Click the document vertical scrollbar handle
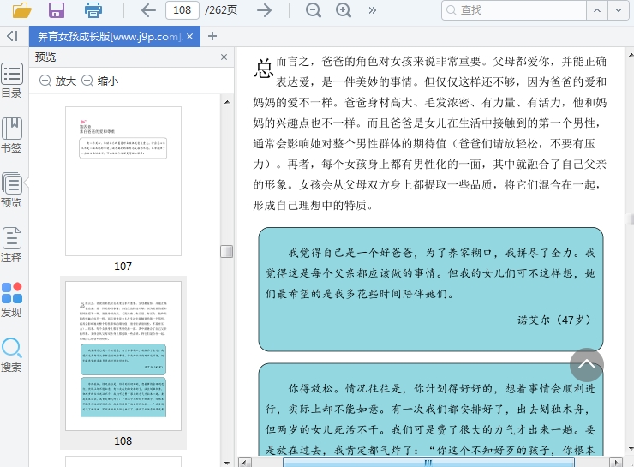 (629, 219)
